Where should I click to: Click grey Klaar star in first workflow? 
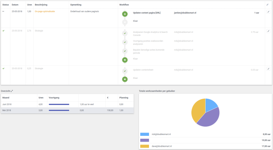[125, 22]
